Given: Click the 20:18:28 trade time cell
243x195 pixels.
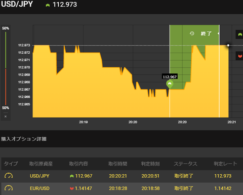Looking at the screenshot, I should click(x=118, y=188).
